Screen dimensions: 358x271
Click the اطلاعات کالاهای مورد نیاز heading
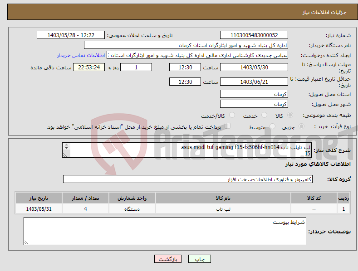coord(318,164)
